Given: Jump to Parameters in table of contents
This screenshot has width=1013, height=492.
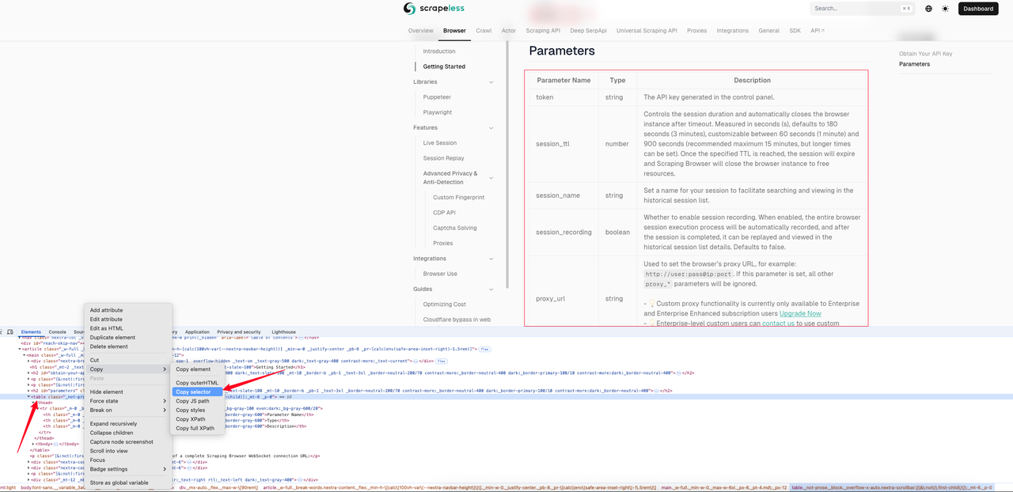Looking at the screenshot, I should tap(915, 64).
